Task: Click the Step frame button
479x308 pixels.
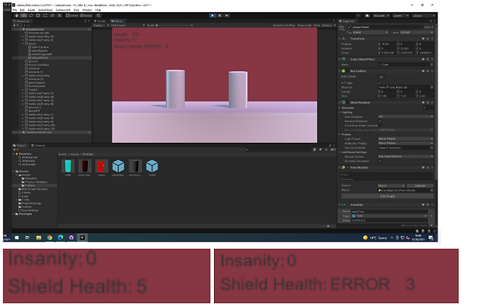Action: (227, 16)
